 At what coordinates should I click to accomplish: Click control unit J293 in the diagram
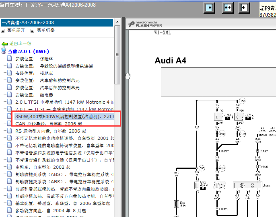click(x=247, y=186)
